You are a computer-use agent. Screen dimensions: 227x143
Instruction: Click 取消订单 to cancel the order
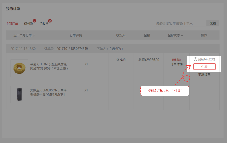pyautogui.click(x=204, y=75)
